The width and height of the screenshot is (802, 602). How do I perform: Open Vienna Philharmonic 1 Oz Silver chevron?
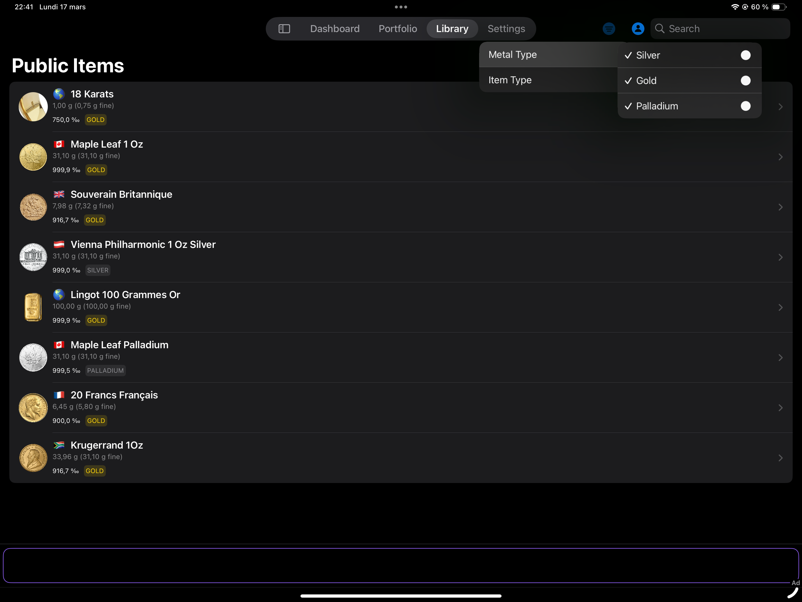click(x=780, y=257)
